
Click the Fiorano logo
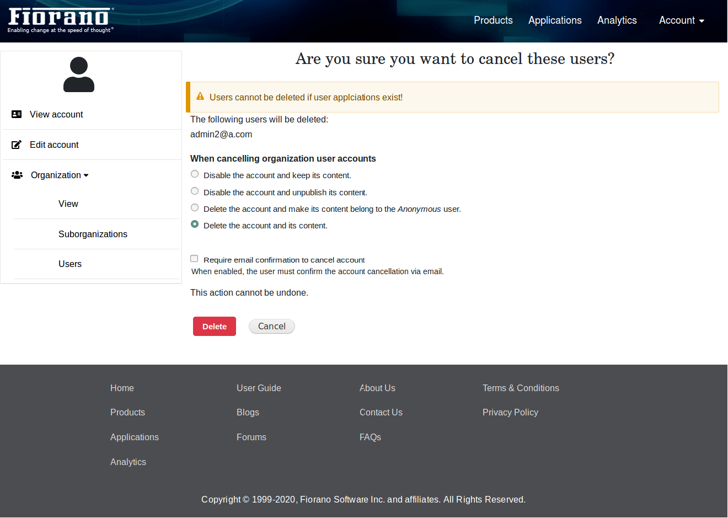pos(61,20)
